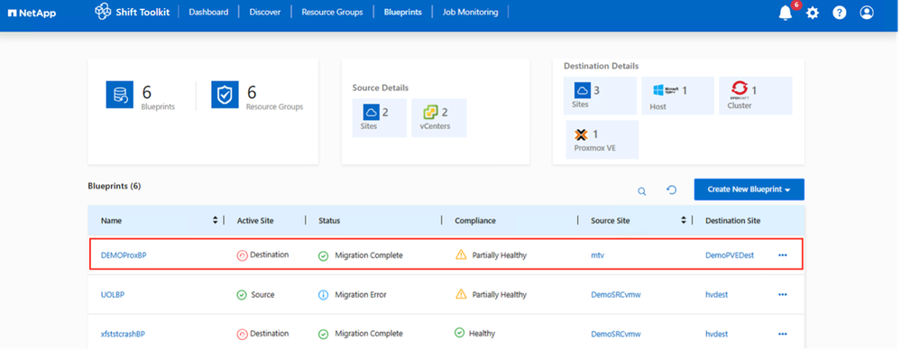Click the OpenShift Cluster icon
This screenshot has width=901, height=350.
pyautogui.click(x=739, y=89)
